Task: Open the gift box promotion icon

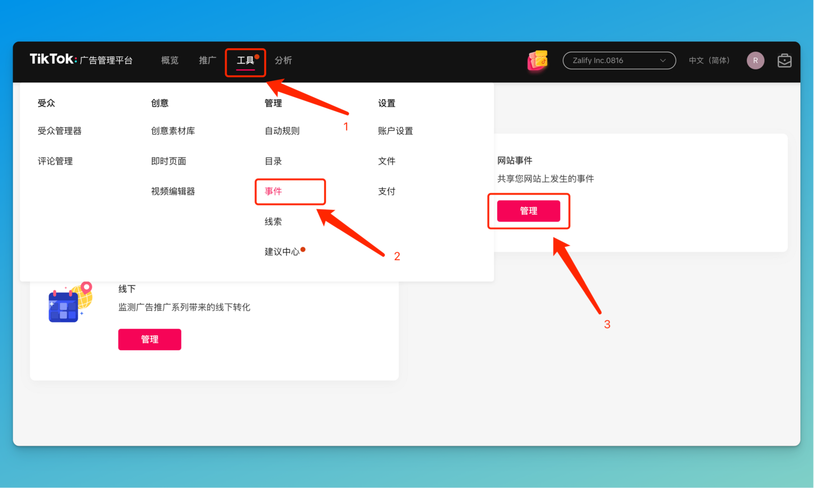Action: click(537, 60)
